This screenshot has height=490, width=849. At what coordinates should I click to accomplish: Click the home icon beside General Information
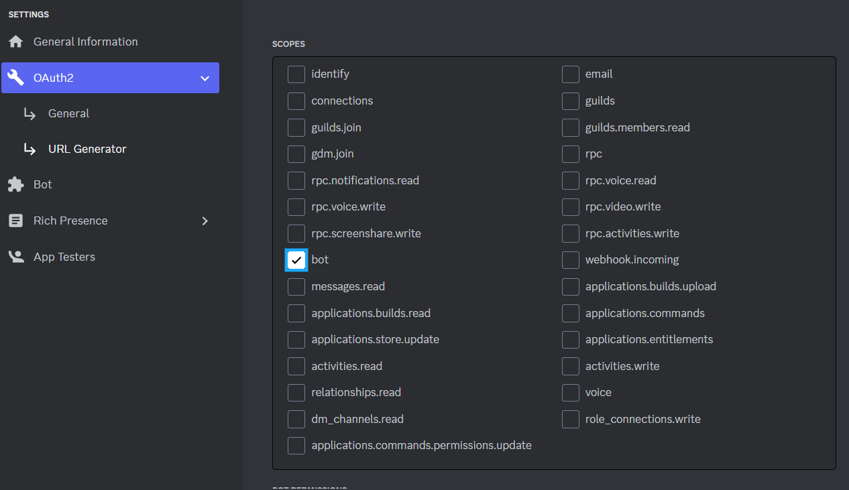point(15,42)
